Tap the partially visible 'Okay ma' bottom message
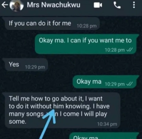142x139 pixels. (104, 136)
